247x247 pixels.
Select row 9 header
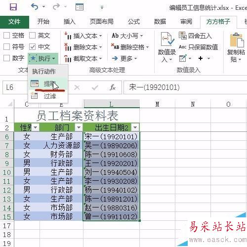pyautogui.click(x=7, y=164)
